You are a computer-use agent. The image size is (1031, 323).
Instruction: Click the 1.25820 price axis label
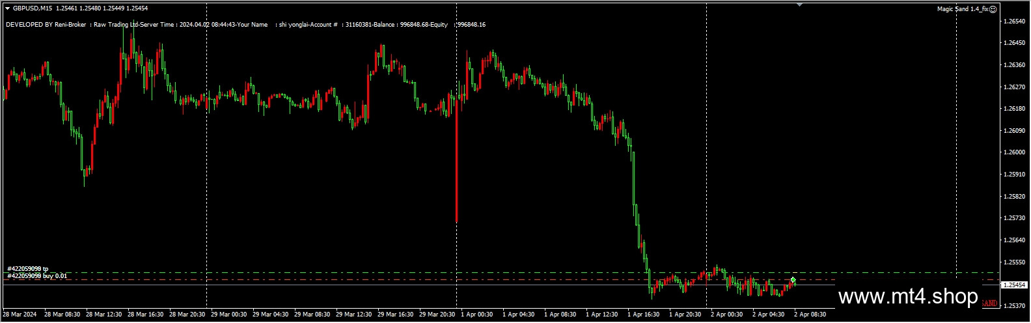click(1014, 196)
